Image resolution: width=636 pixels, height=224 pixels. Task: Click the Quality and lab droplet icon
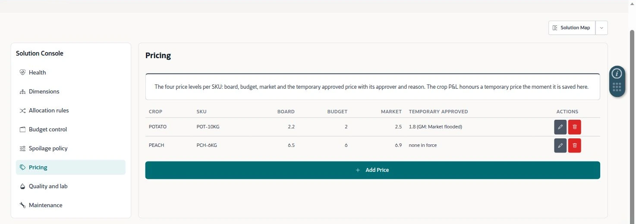pos(23,186)
